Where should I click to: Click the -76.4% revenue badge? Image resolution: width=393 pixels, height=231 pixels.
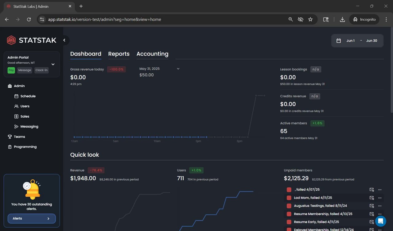click(96, 170)
